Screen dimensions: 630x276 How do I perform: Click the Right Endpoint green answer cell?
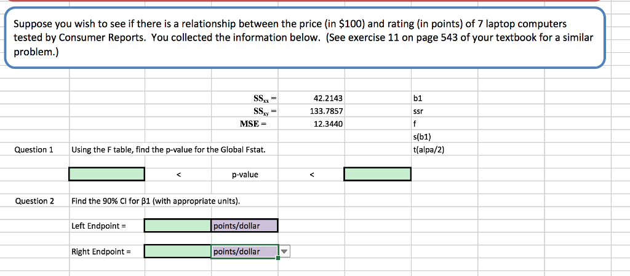coord(177,251)
